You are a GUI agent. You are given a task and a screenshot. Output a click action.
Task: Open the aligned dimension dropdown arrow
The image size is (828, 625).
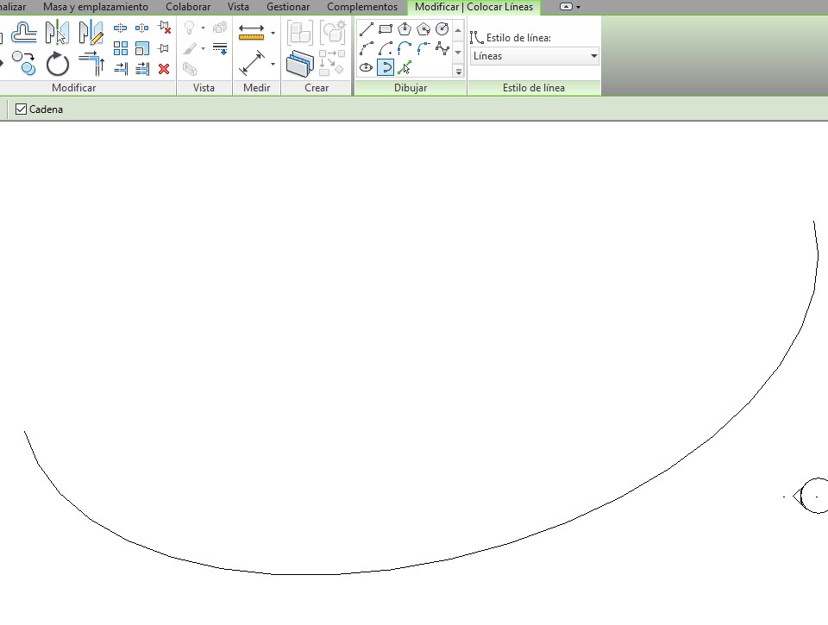click(x=273, y=64)
